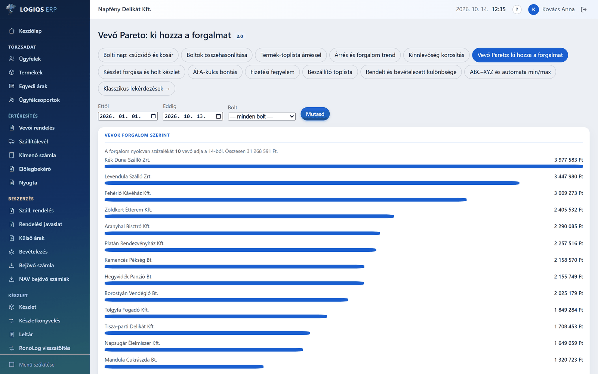Click Zöldkert Étterem Kft. customer name
The image size is (598, 374).
tap(128, 210)
